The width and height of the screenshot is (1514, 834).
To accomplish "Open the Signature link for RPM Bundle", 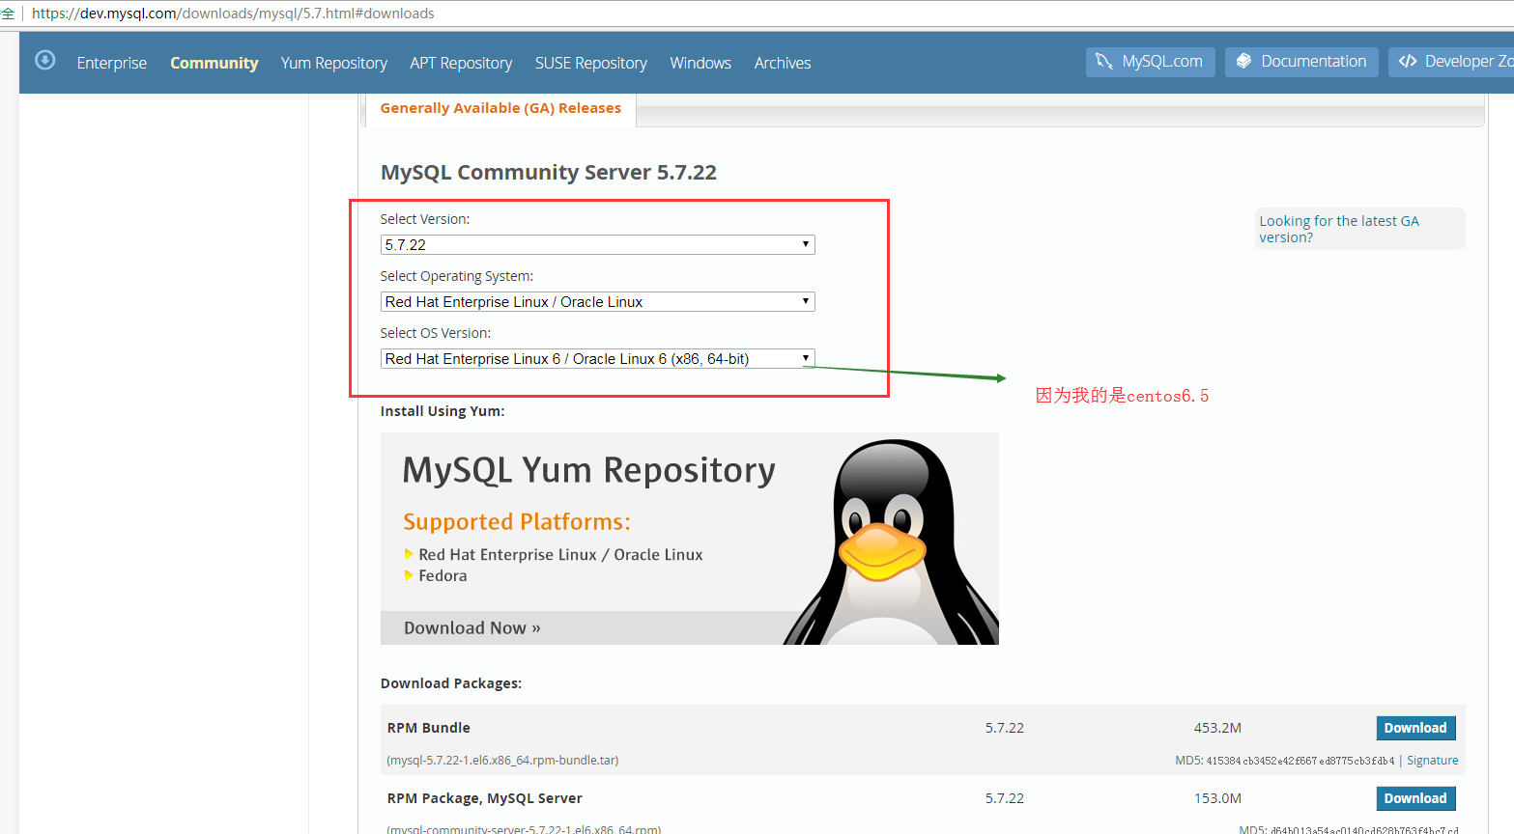I will [1433, 761].
